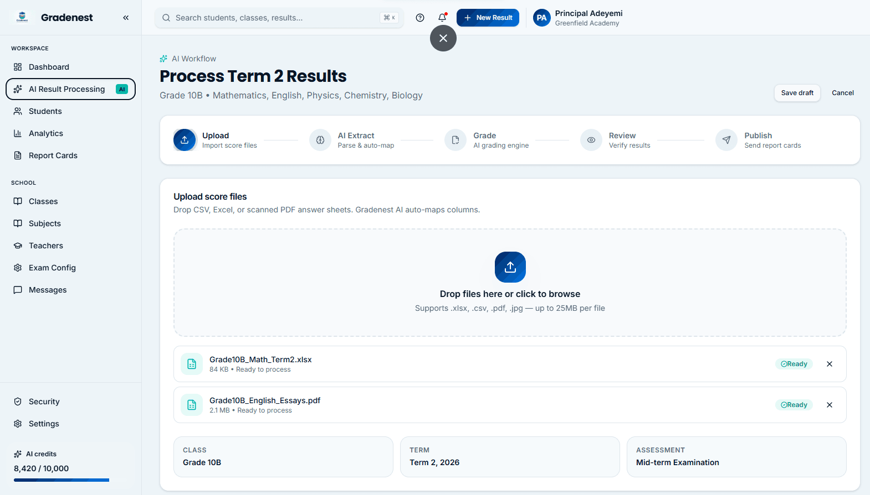The image size is (870, 495).
Task: Select AI Result Processing menu item
Action: point(70,89)
